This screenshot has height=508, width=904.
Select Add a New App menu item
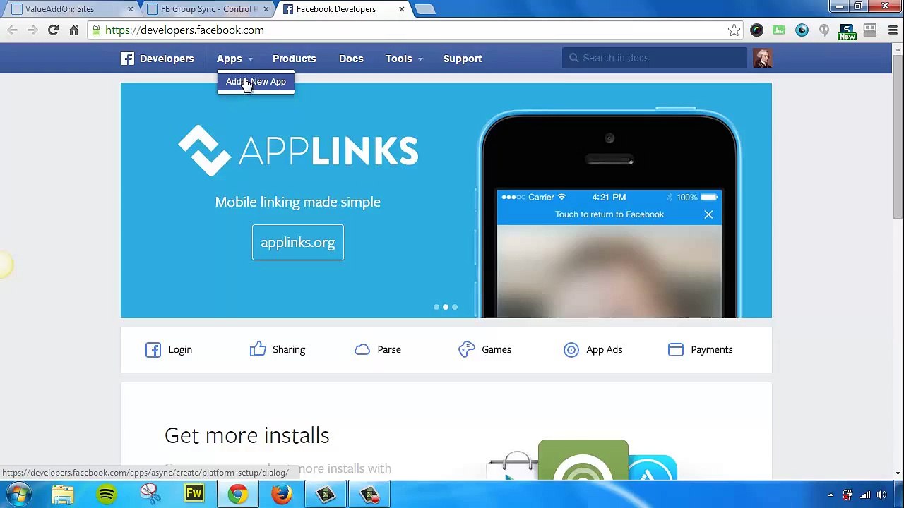tap(256, 82)
